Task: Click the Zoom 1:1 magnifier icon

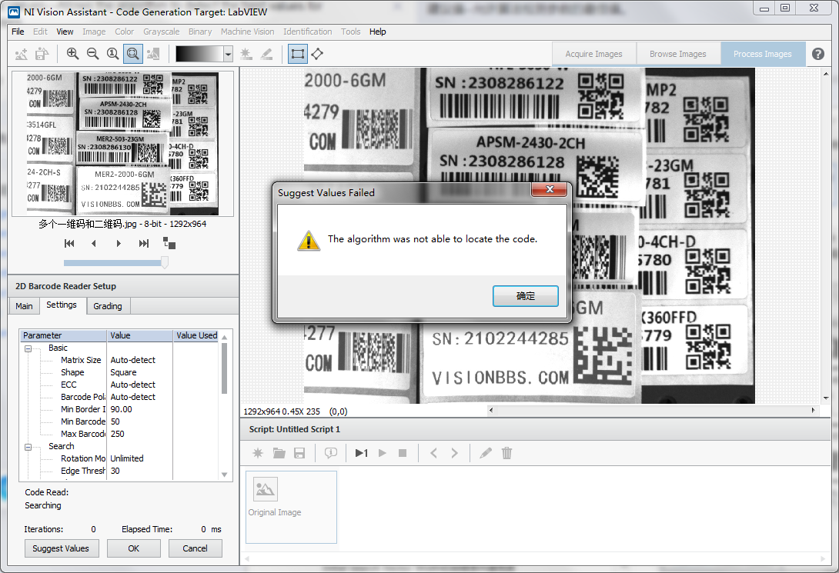Action: 112,53
